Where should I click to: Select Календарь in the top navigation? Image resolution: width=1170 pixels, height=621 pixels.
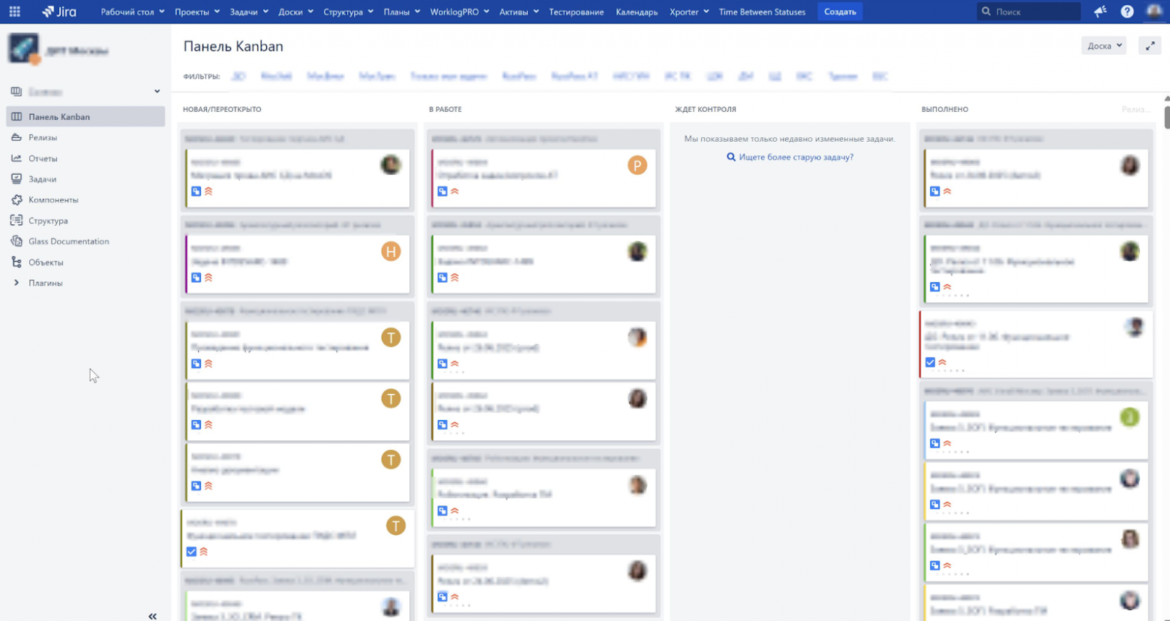(636, 10)
